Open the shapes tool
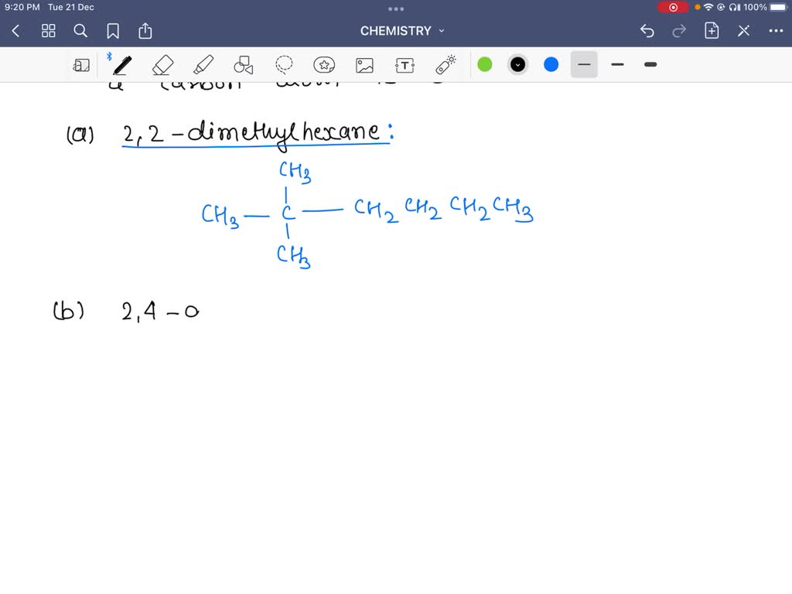The image size is (792, 594). pos(243,65)
